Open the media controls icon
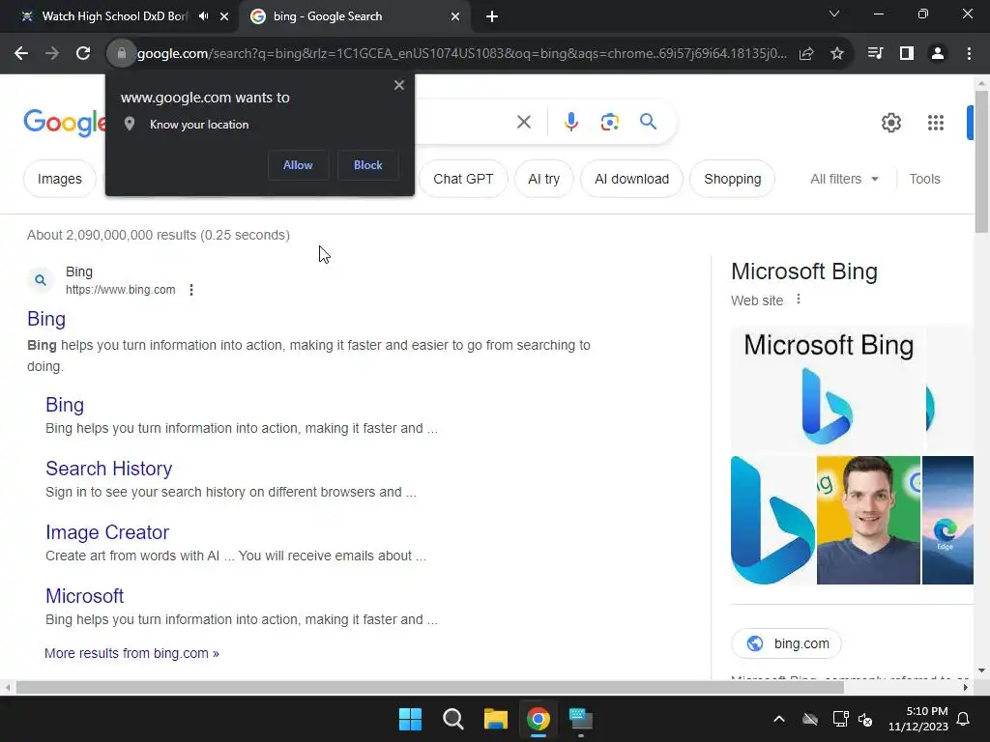Viewport: 990px width, 742px height. [876, 54]
